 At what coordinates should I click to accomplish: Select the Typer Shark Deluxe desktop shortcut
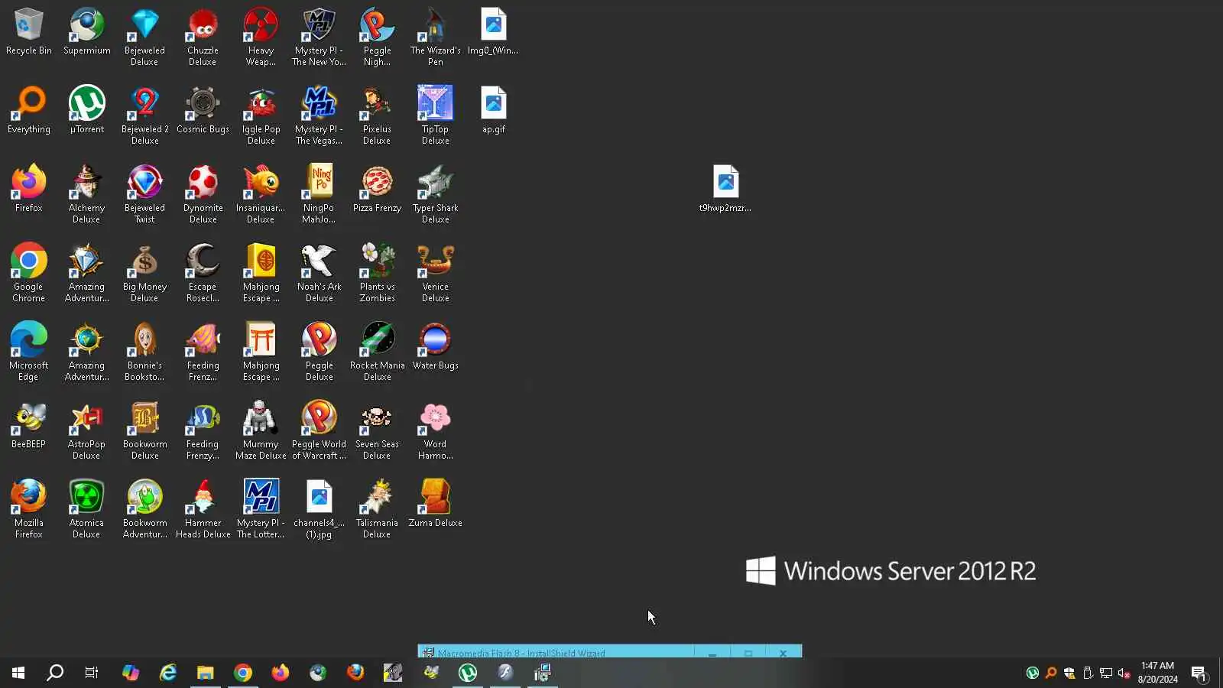click(435, 194)
